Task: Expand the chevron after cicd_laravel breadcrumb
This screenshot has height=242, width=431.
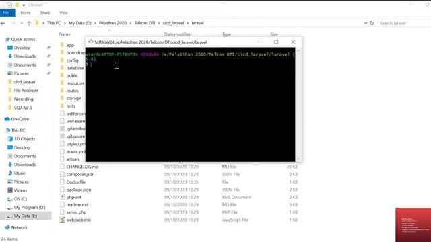Action: (x=188, y=23)
